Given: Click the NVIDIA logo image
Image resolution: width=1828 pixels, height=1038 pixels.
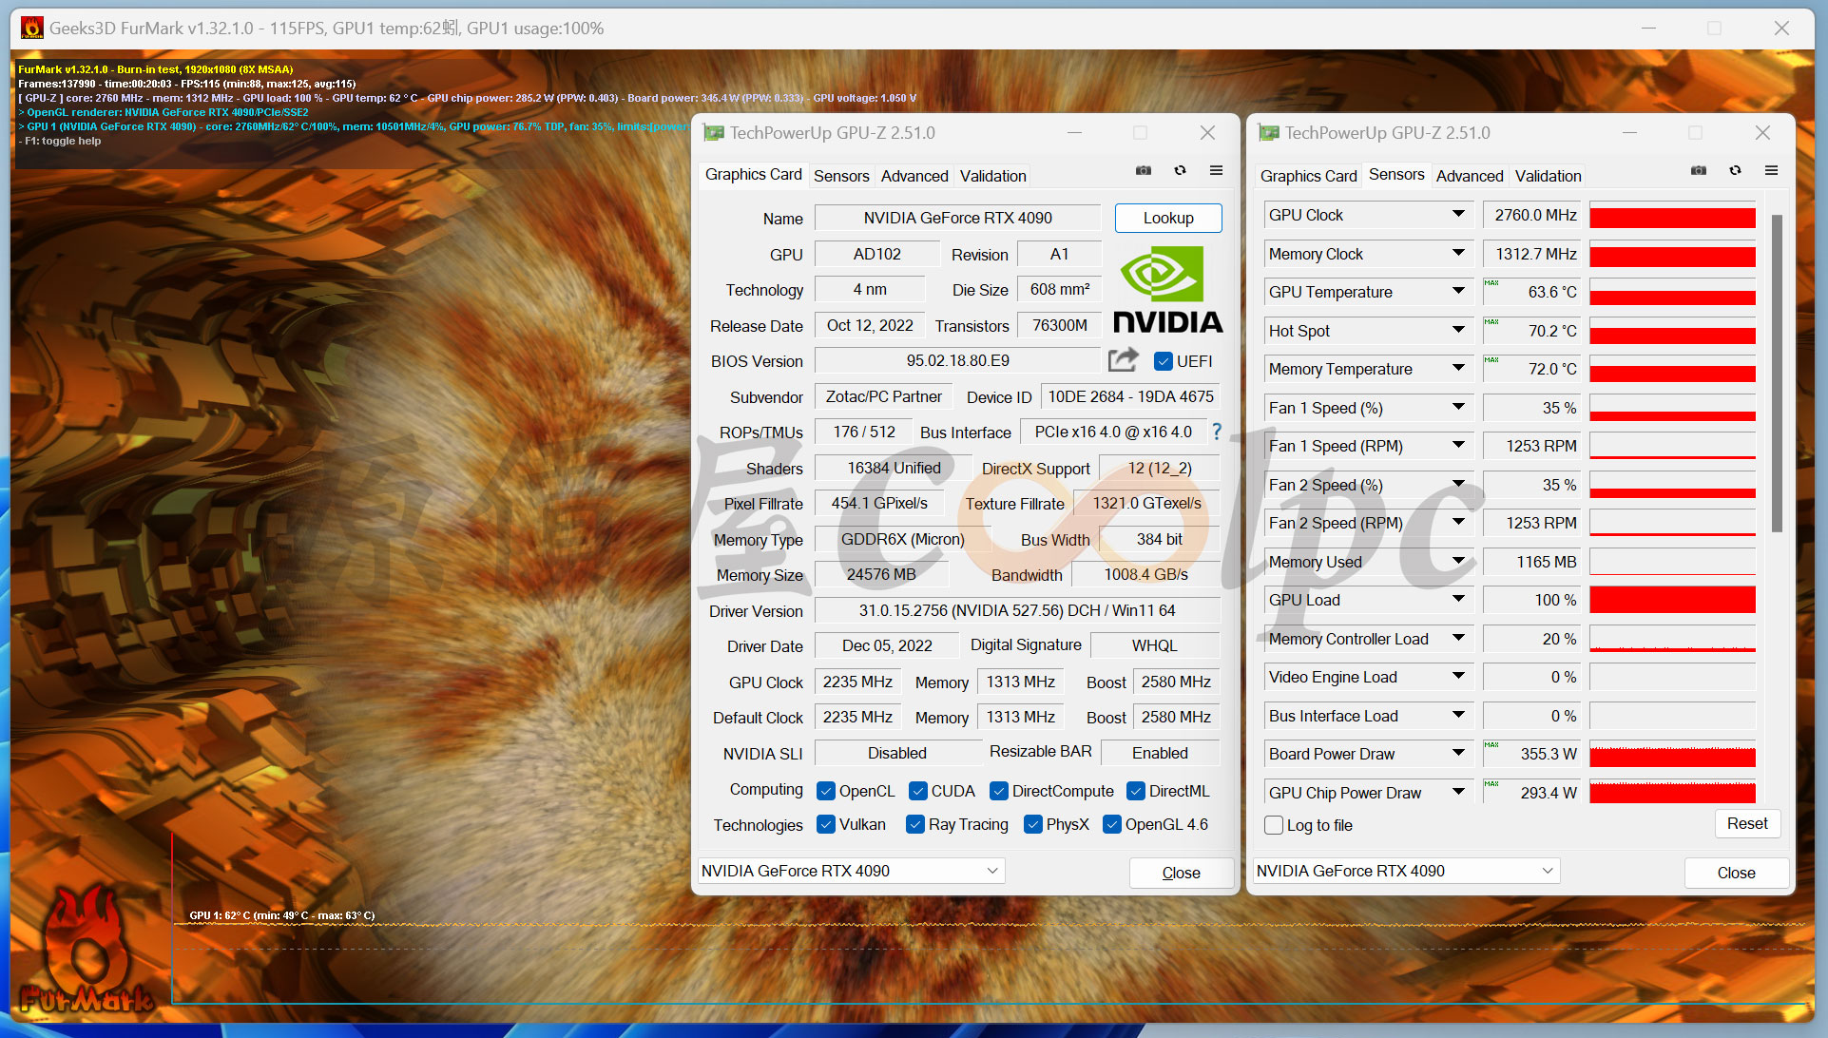Looking at the screenshot, I should point(1167,290).
